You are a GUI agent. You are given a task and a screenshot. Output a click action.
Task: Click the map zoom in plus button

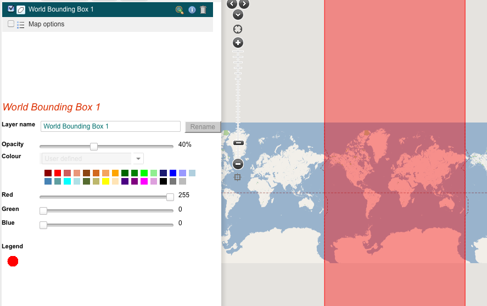238,43
